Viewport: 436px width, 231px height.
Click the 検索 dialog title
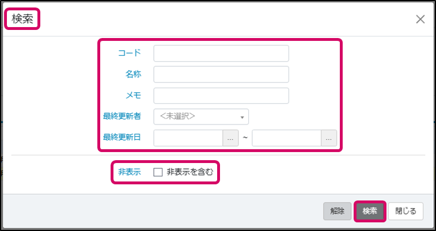pyautogui.click(x=22, y=19)
